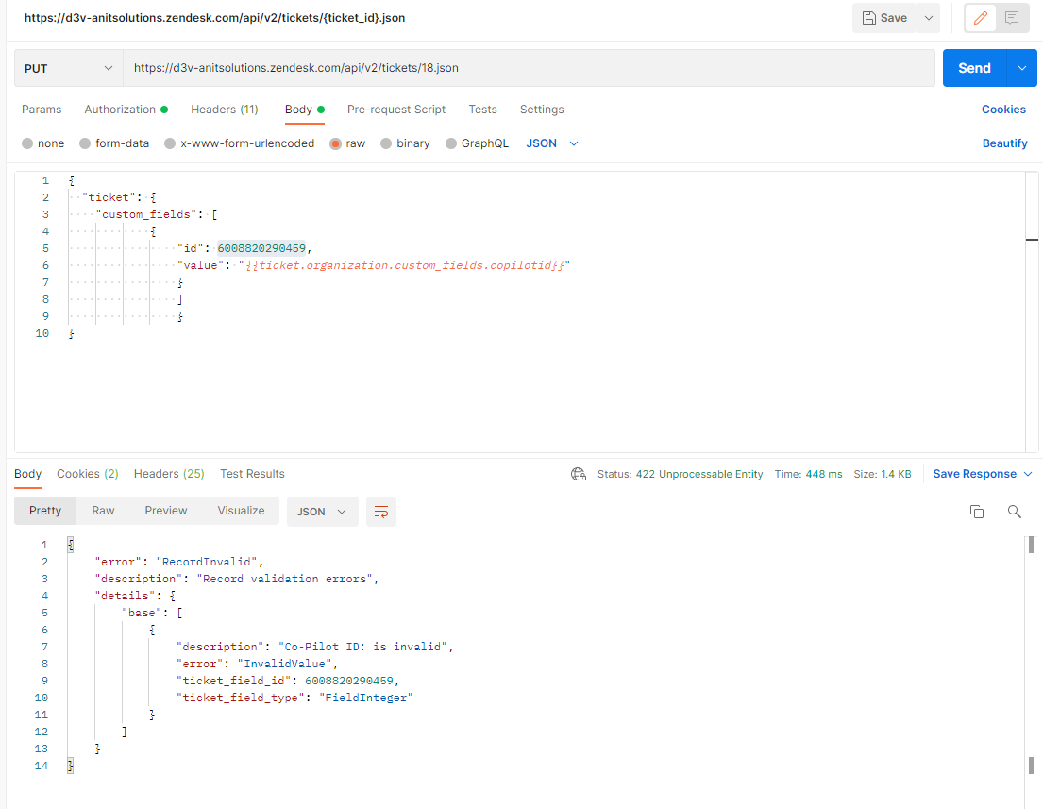Choose the binary body radio option
Viewport: 1043px width, 809px height.
tap(386, 143)
